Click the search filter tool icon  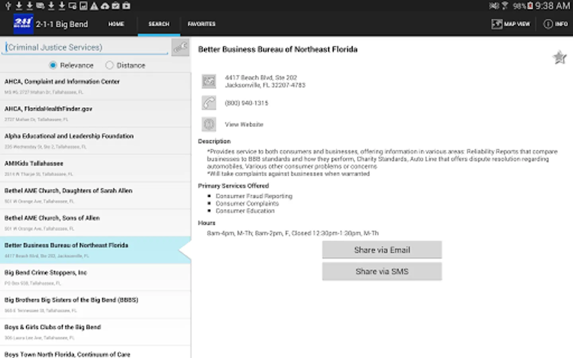180,47
